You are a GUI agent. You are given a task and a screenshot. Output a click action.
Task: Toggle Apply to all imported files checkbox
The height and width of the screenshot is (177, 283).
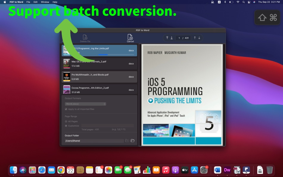click(x=66, y=109)
